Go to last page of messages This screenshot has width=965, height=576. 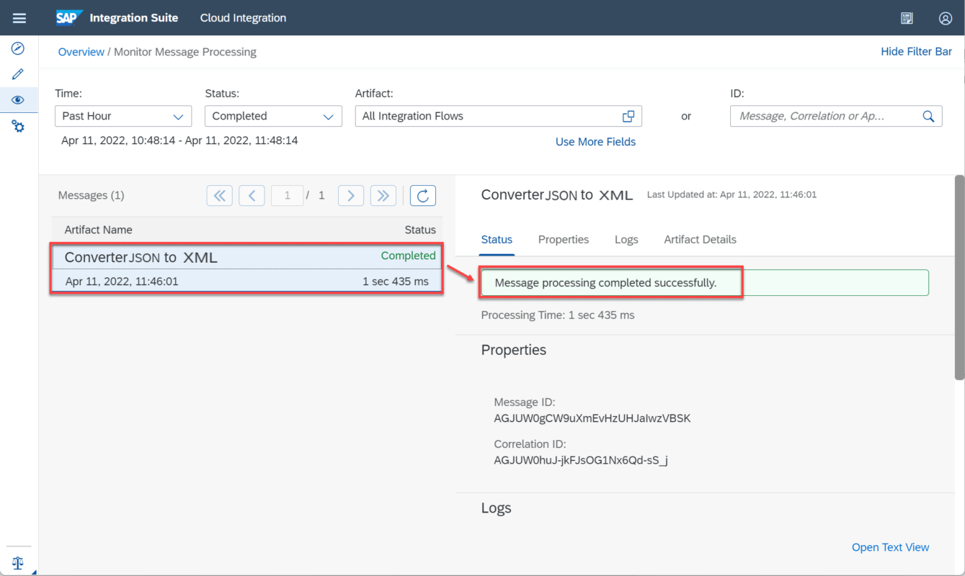383,195
